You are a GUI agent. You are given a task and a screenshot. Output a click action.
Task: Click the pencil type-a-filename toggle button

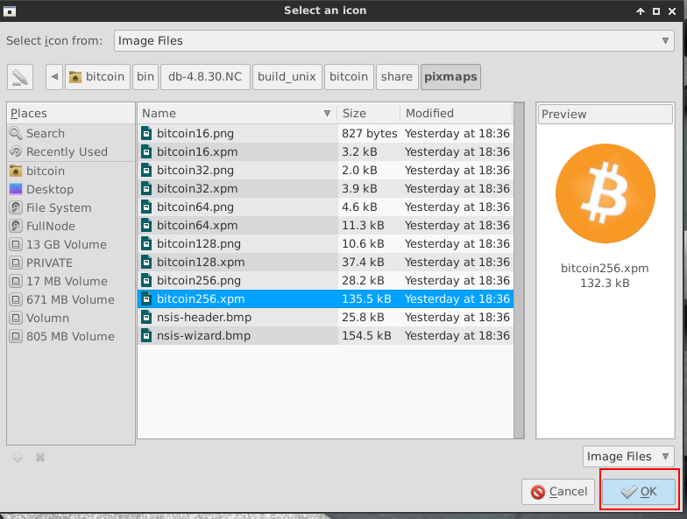point(19,77)
